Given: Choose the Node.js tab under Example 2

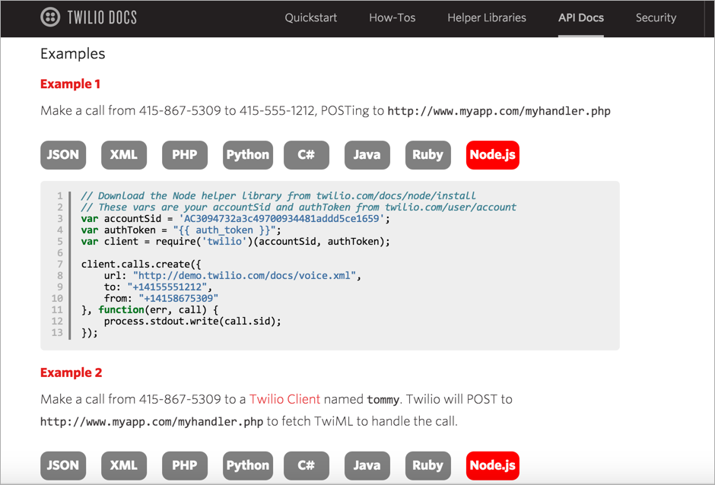Looking at the screenshot, I should [492, 465].
